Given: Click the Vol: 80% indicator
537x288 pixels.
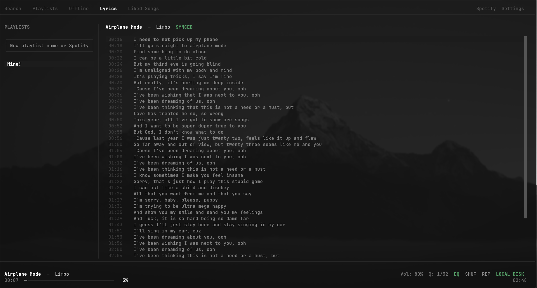Looking at the screenshot, I should 411,274.
